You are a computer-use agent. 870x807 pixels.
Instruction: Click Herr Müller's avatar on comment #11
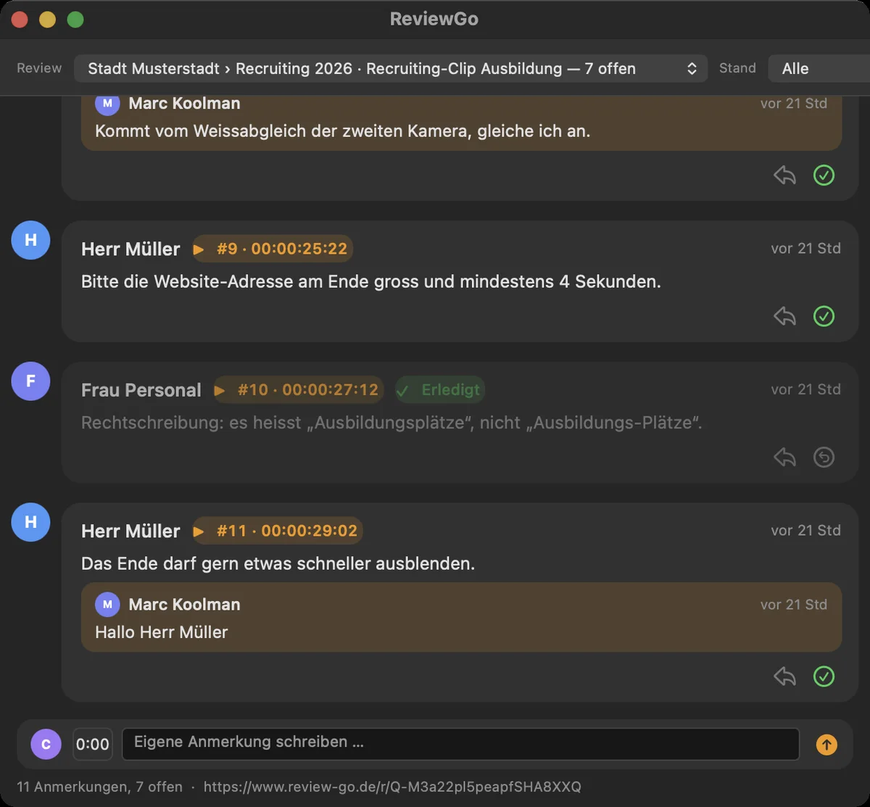pyautogui.click(x=30, y=522)
